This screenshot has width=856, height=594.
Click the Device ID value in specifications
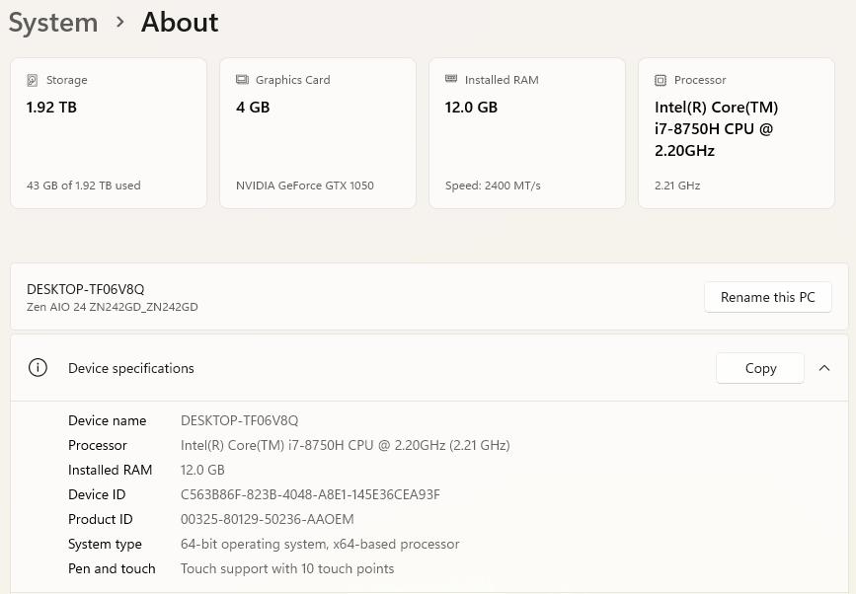point(310,494)
